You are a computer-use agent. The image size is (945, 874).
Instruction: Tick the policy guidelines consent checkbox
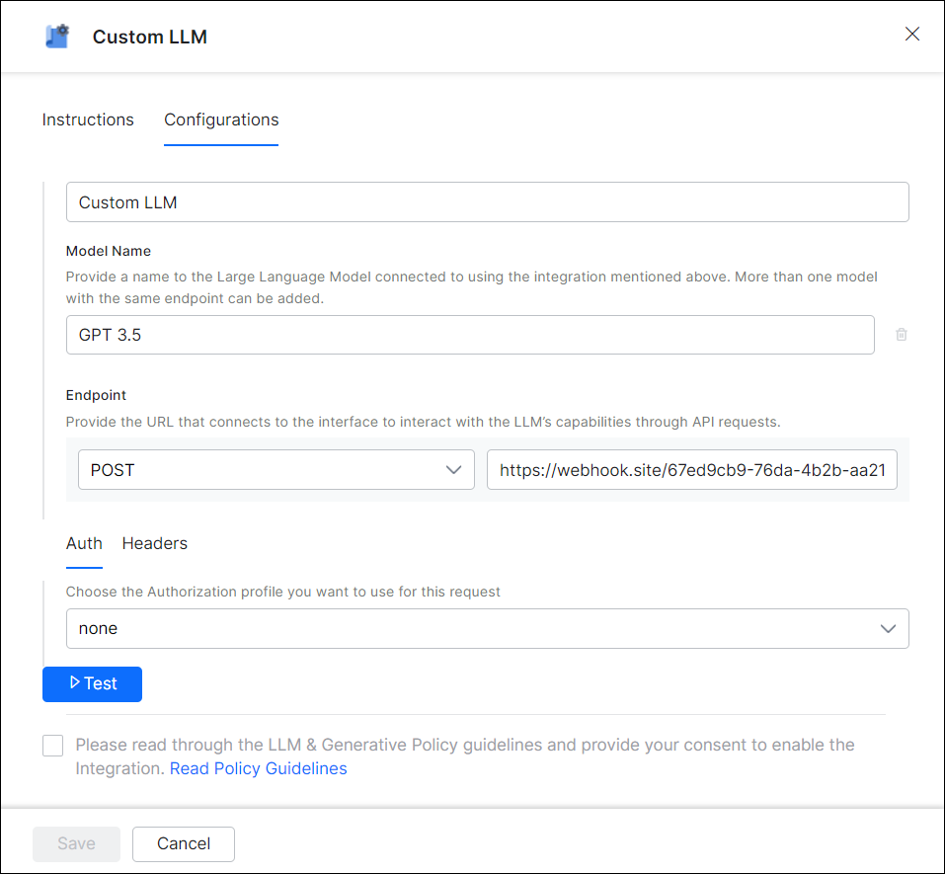click(x=53, y=746)
